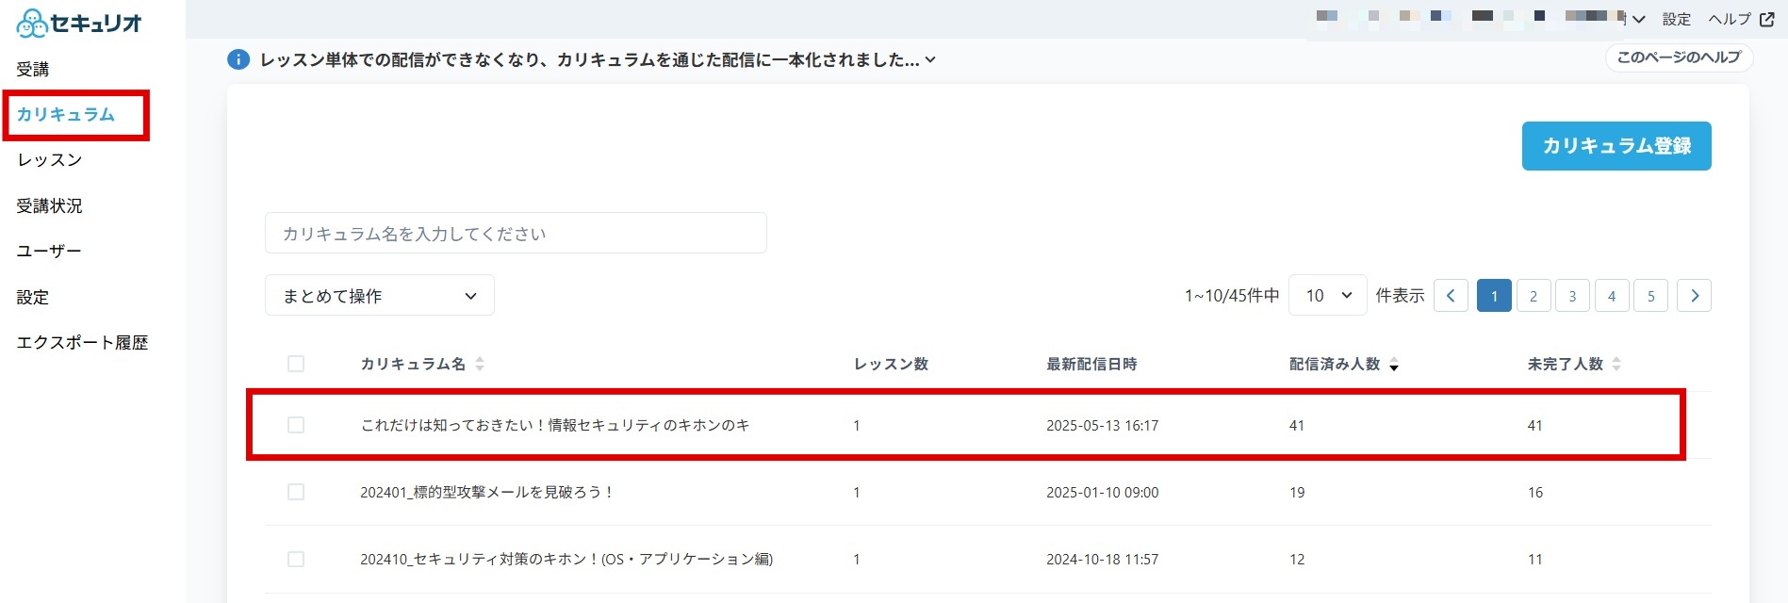Image resolution: width=1788 pixels, height=603 pixels.
Task: Check the これだけは知っておきたい row checkbox
Action: [296, 425]
